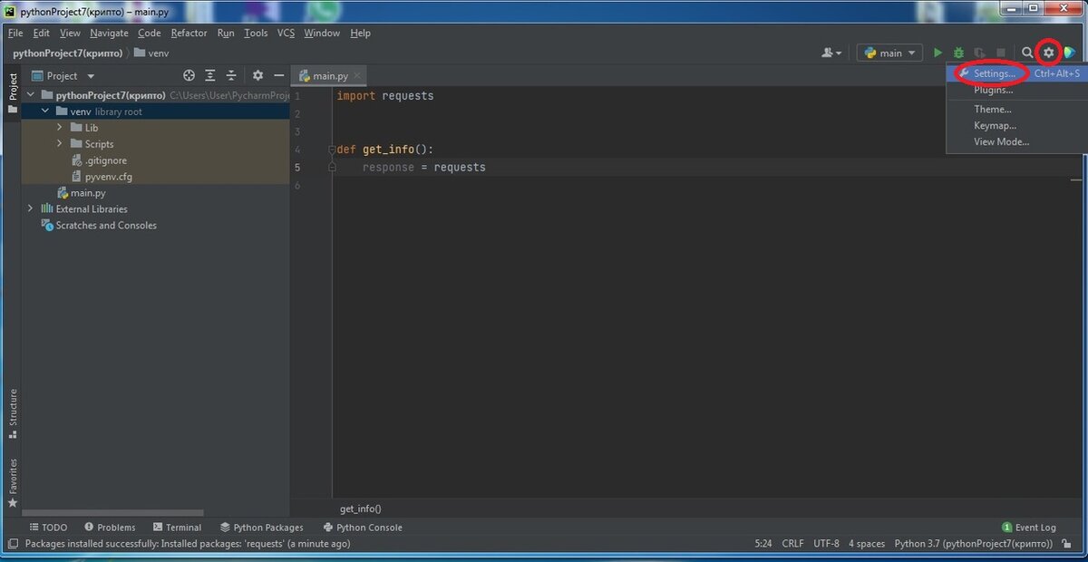Choose View Mode... from the gear popup
The width and height of the screenshot is (1088, 562).
(x=1017, y=142)
